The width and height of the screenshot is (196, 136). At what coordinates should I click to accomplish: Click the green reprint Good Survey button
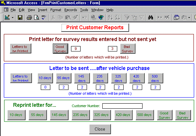[165, 115]
